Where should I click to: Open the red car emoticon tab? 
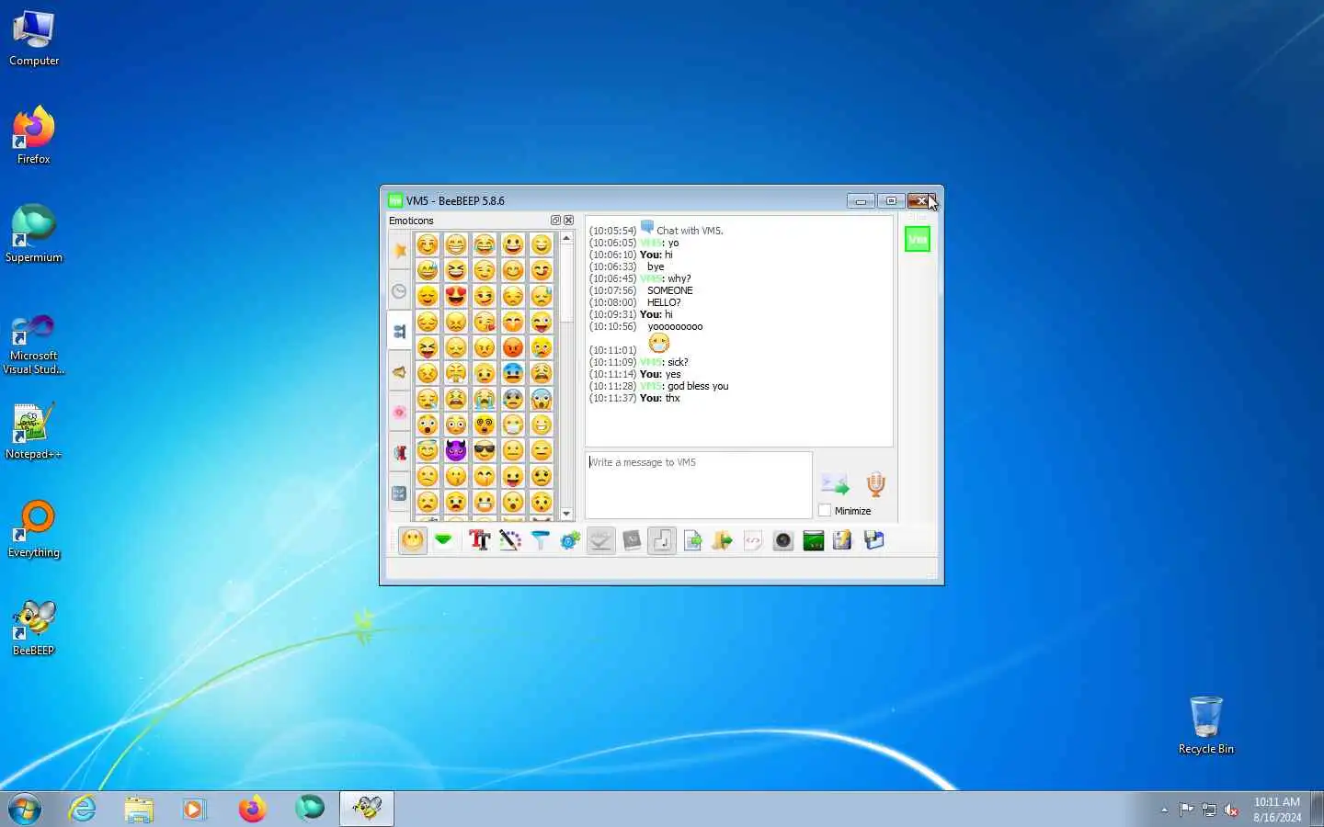[399, 453]
